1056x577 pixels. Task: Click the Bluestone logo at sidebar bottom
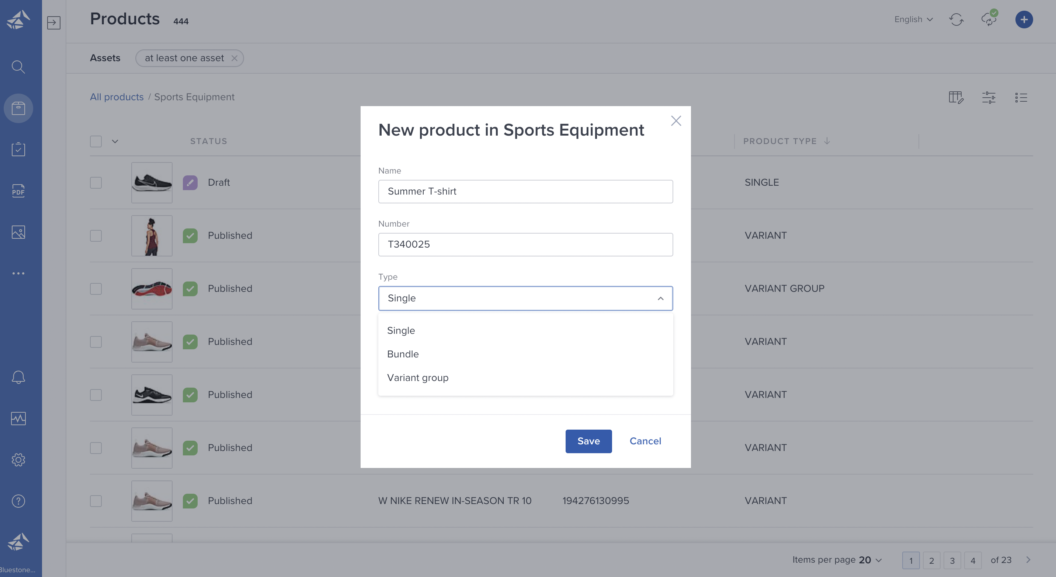[18, 542]
